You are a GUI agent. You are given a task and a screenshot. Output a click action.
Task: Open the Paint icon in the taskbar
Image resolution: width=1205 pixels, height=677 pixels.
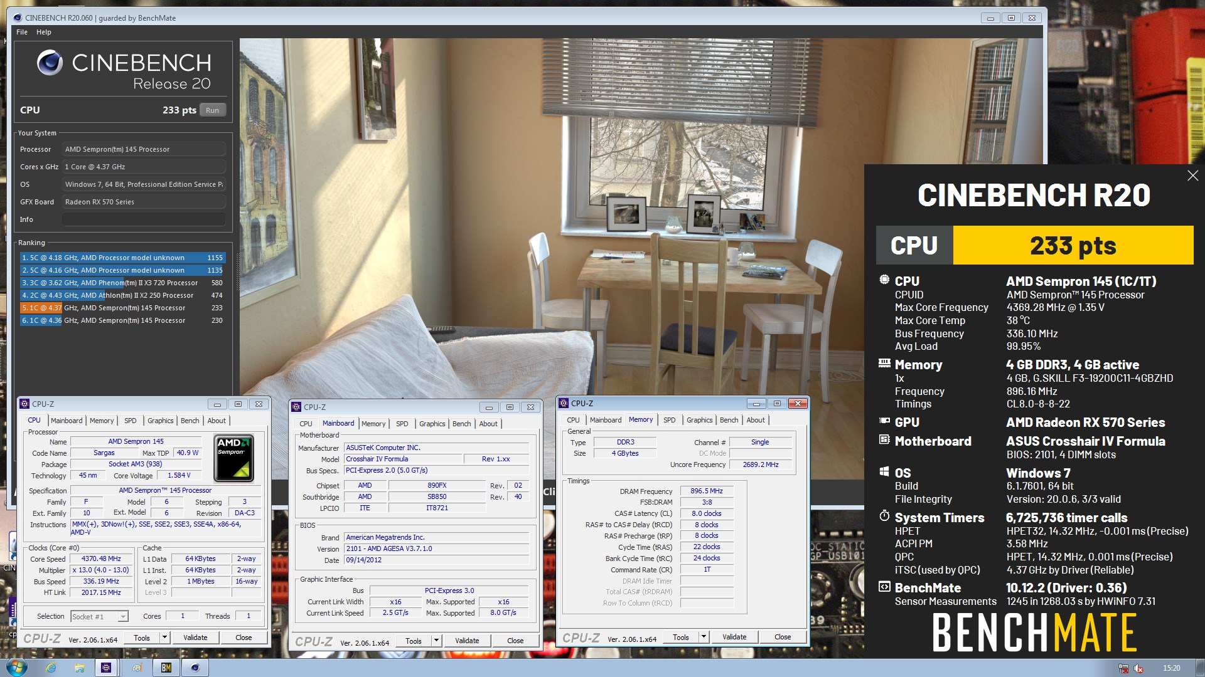click(137, 668)
